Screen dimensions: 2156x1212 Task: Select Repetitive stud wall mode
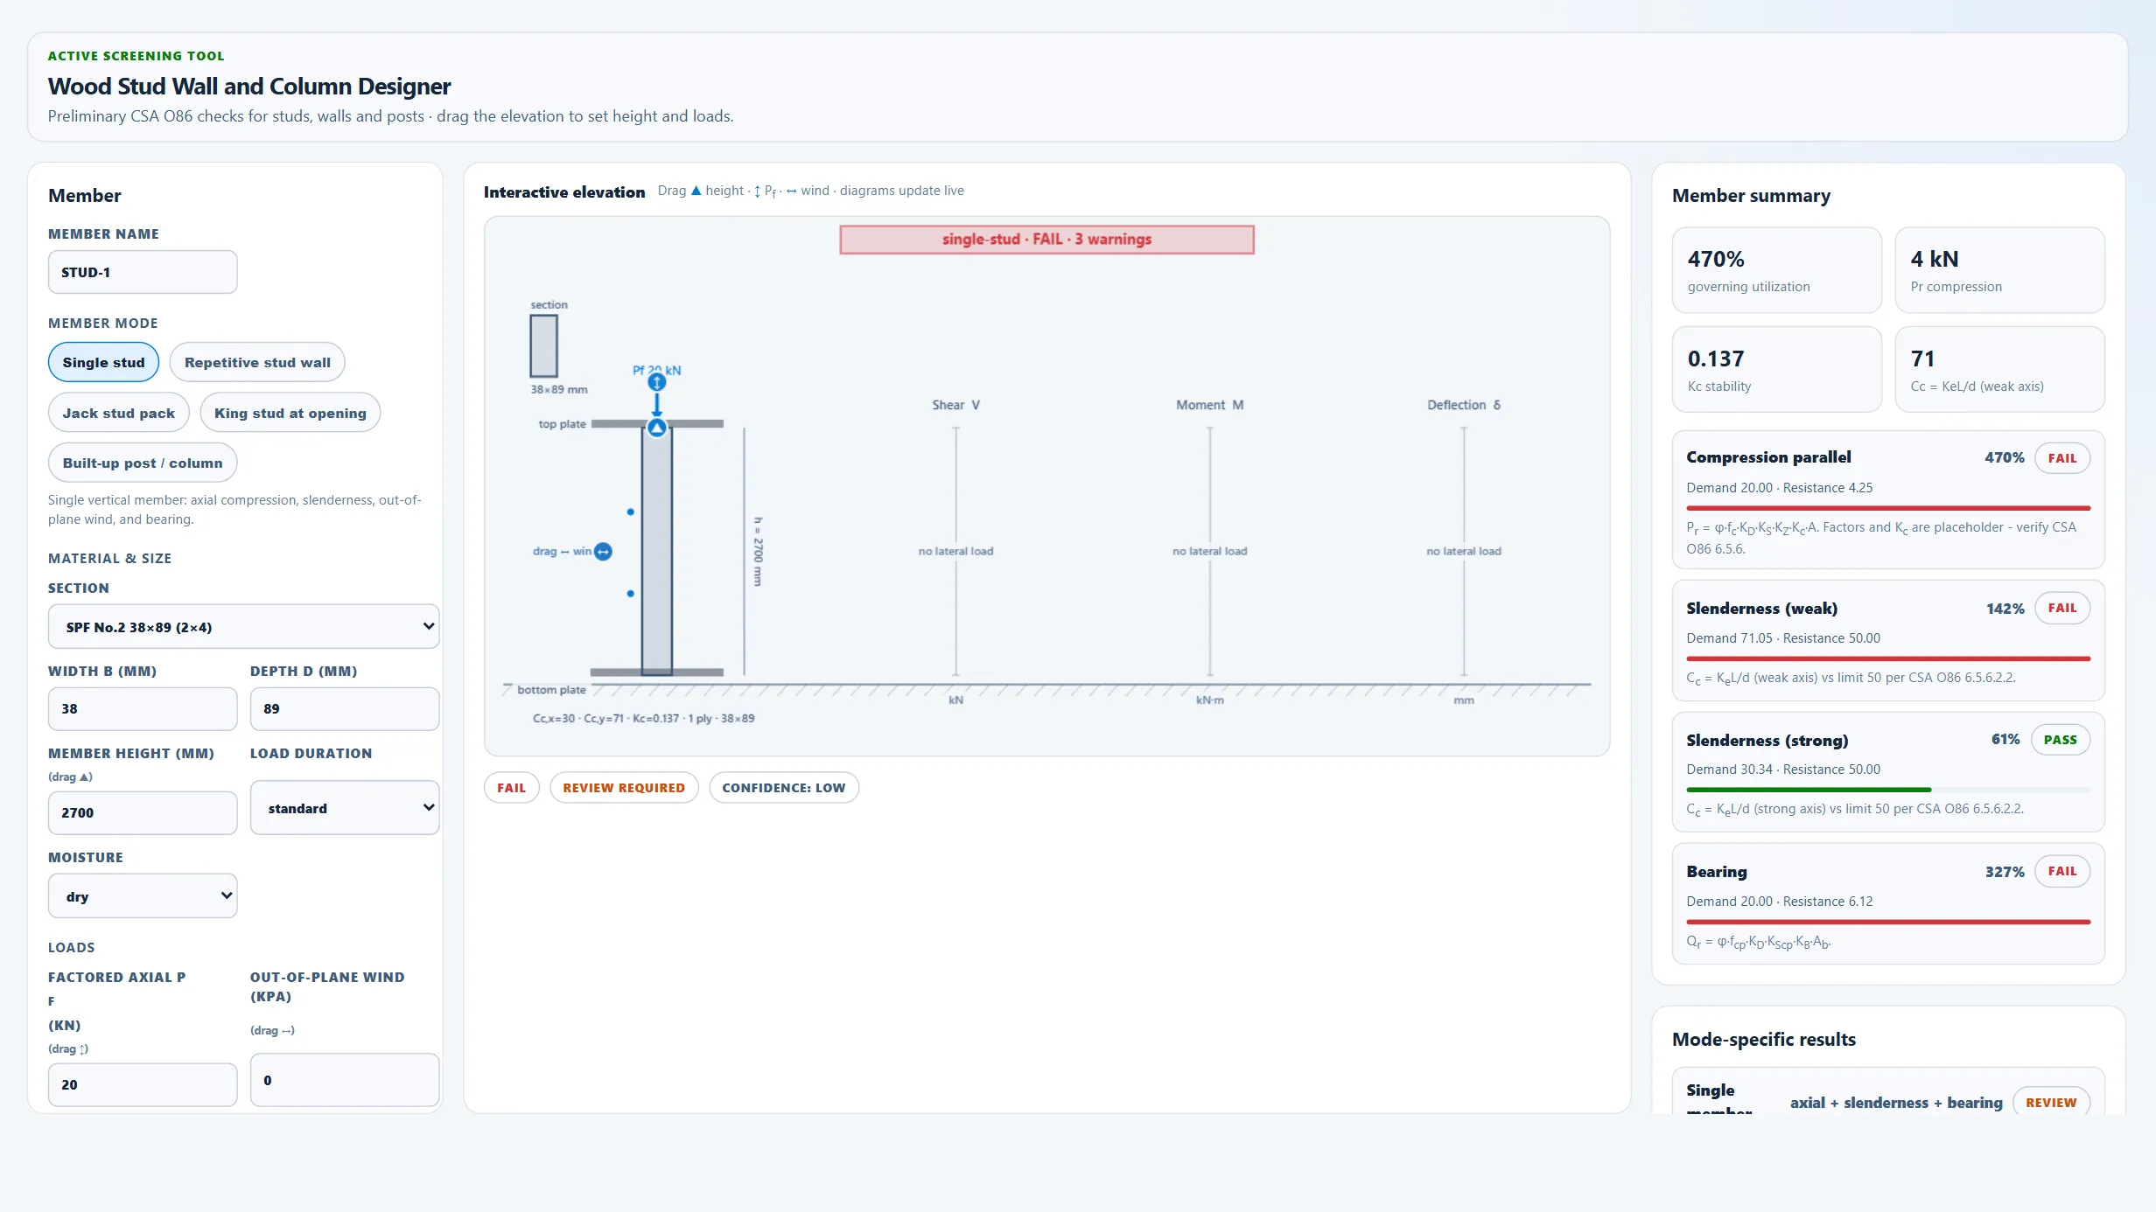coord(257,362)
